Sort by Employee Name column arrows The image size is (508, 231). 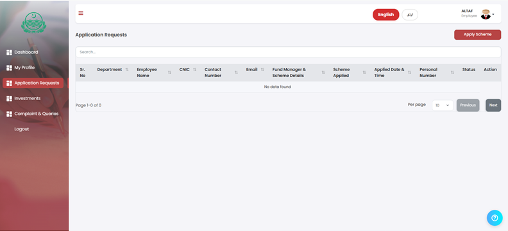[169, 73]
